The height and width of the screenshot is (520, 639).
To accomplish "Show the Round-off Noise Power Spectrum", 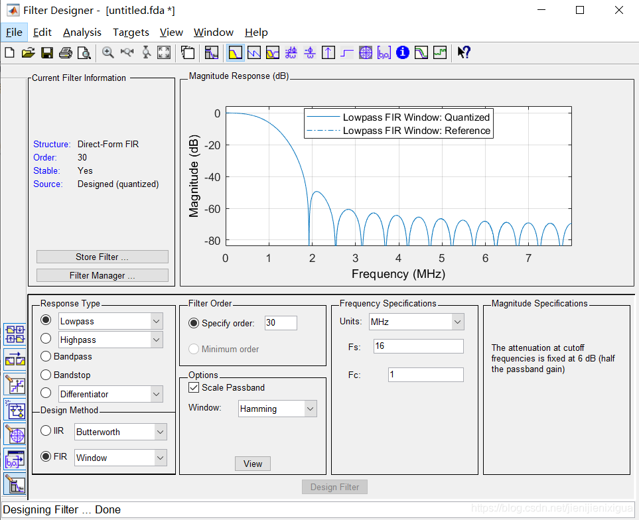I will 440,52.
